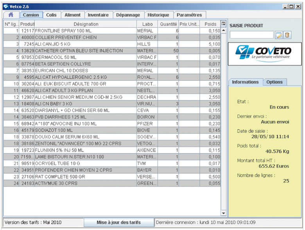Show the Informations panel tab

point(246,82)
